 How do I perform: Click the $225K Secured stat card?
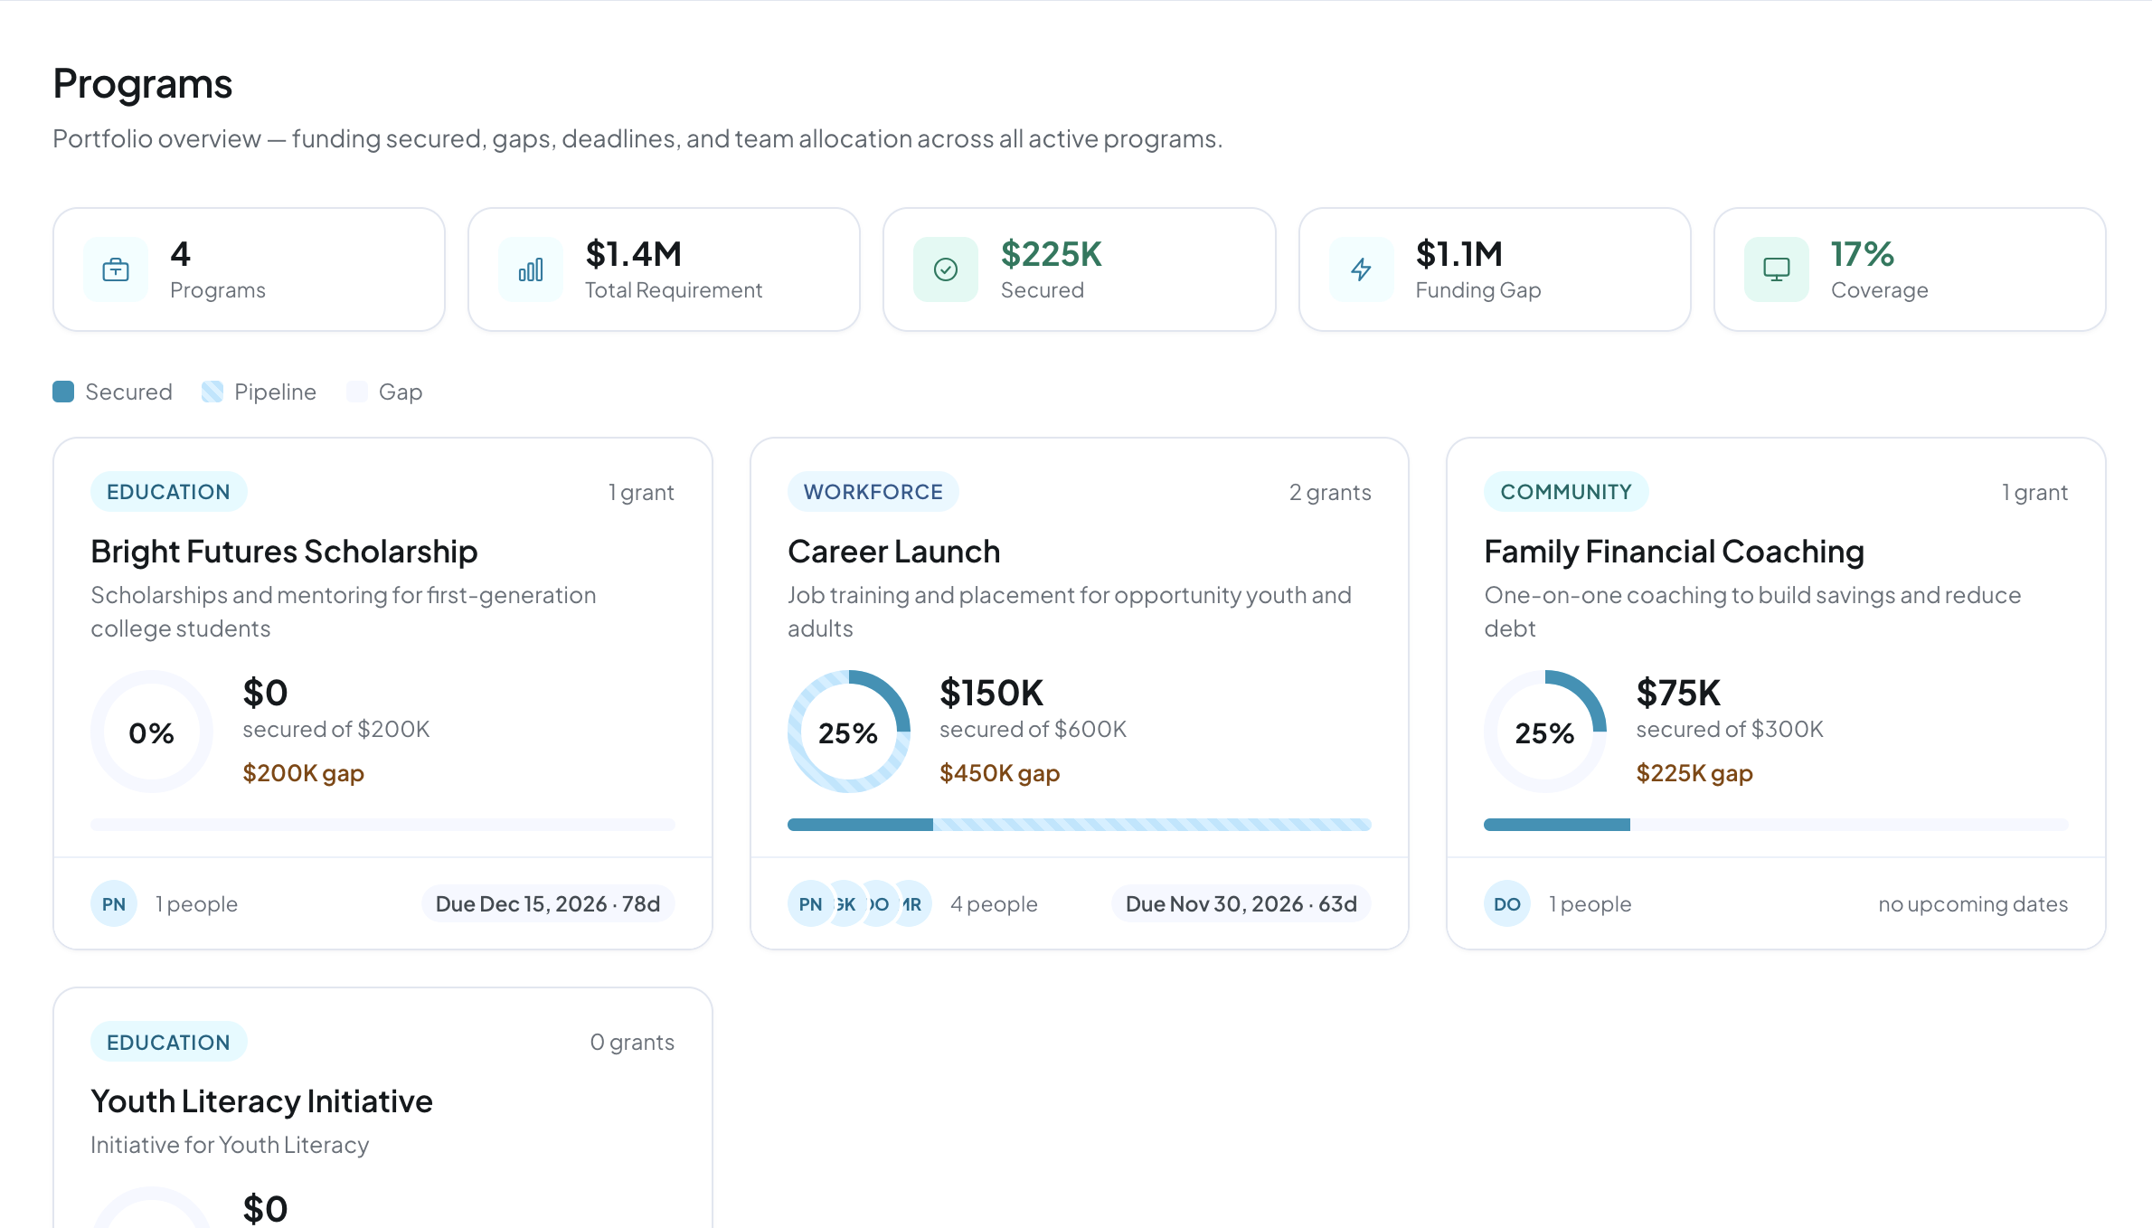1079,269
